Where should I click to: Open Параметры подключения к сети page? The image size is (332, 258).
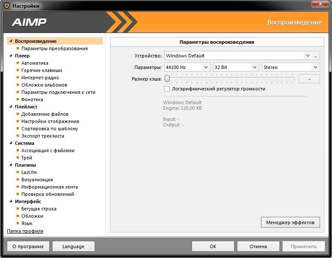(58, 92)
